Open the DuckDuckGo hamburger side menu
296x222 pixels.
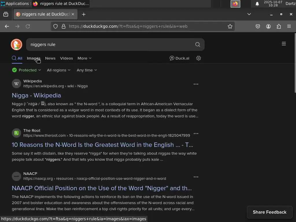(x=284, y=44)
